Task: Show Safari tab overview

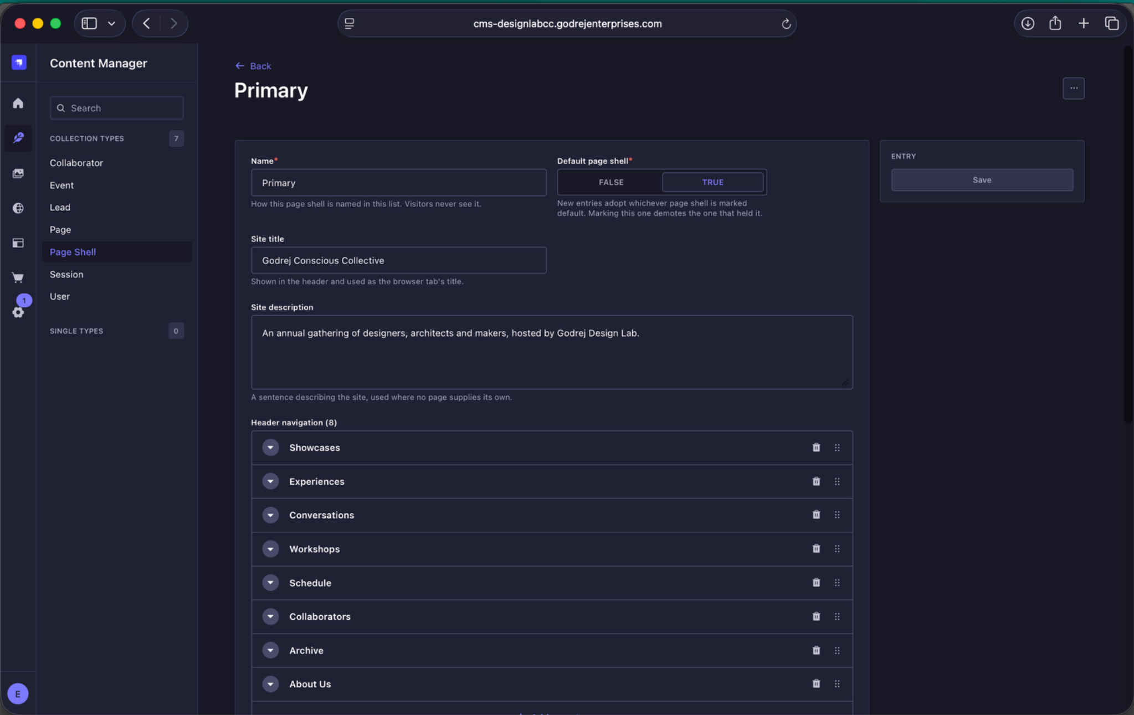Action: [x=1112, y=23]
